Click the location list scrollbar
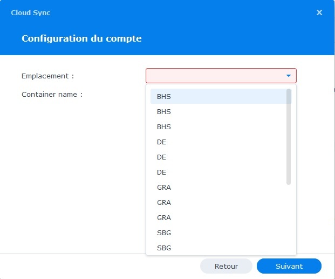 [289, 136]
